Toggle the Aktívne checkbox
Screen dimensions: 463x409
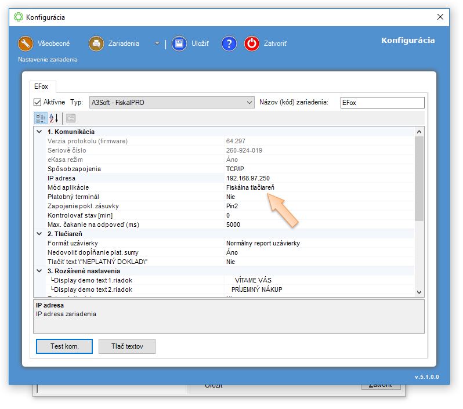point(38,102)
